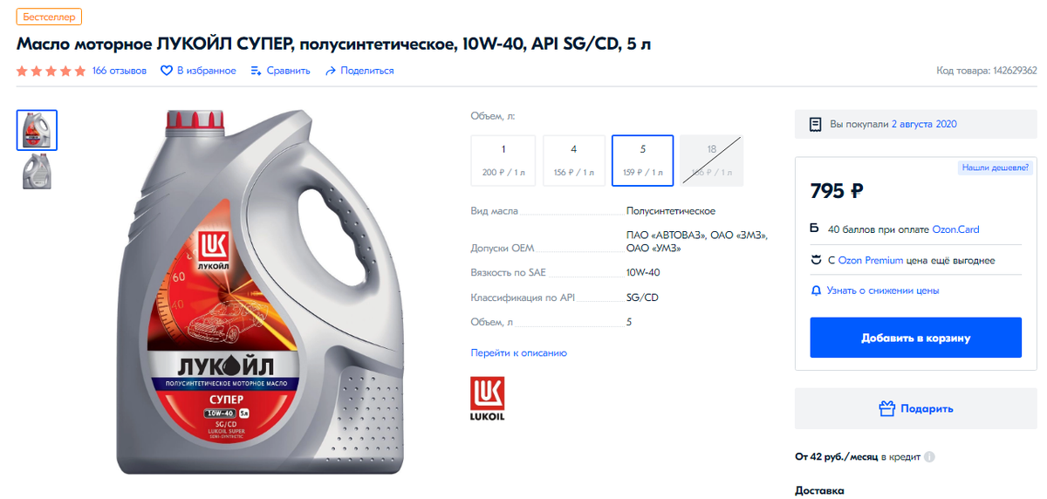This screenshot has width=1047, height=499.
Task: Click the LUKOIL brand logo
Action: pyautogui.click(x=487, y=400)
